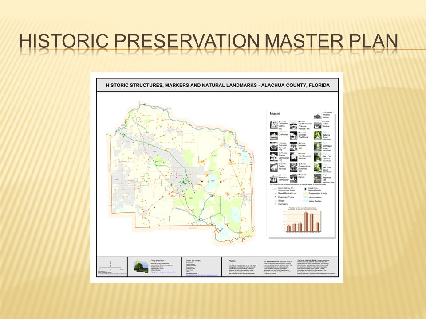Viewport: 426px width, 319px height.
Task: Click the 'Frame Vernacular' legend label
Action: coord(284,156)
